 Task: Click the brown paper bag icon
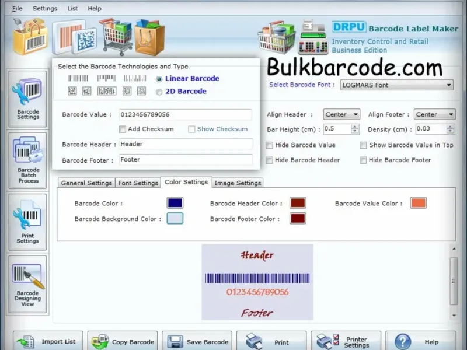click(x=149, y=37)
